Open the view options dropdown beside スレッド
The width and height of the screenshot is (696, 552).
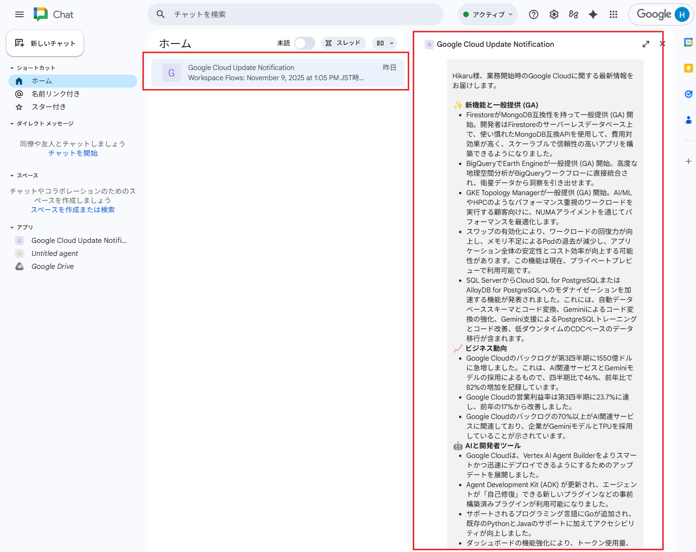pos(385,43)
